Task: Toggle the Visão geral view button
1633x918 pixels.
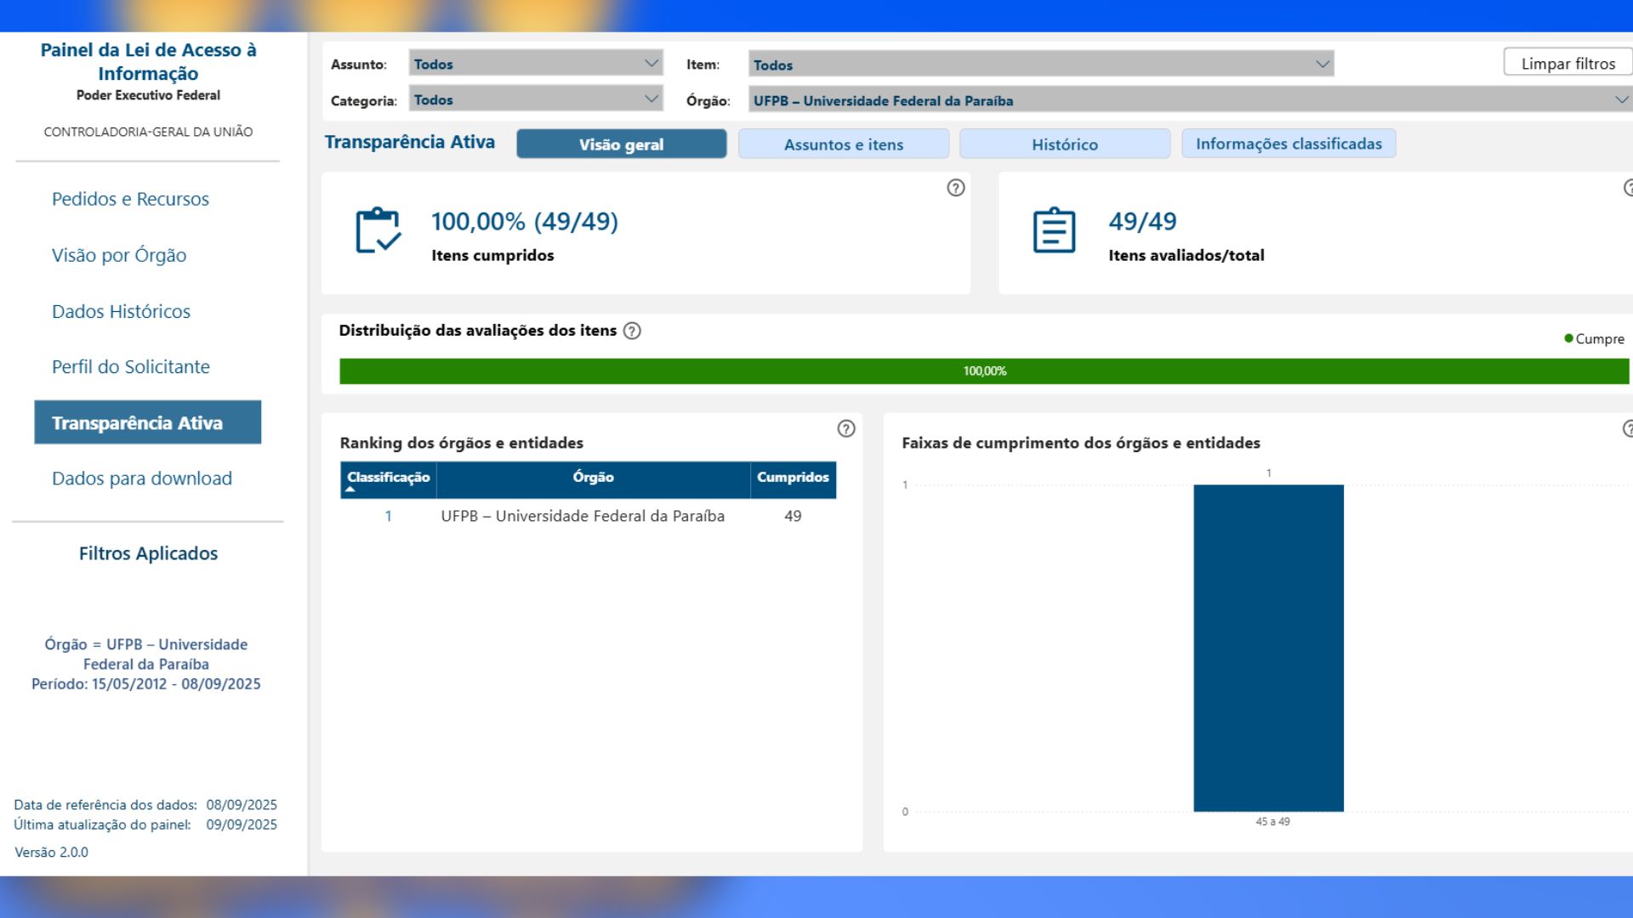Action: [621, 144]
